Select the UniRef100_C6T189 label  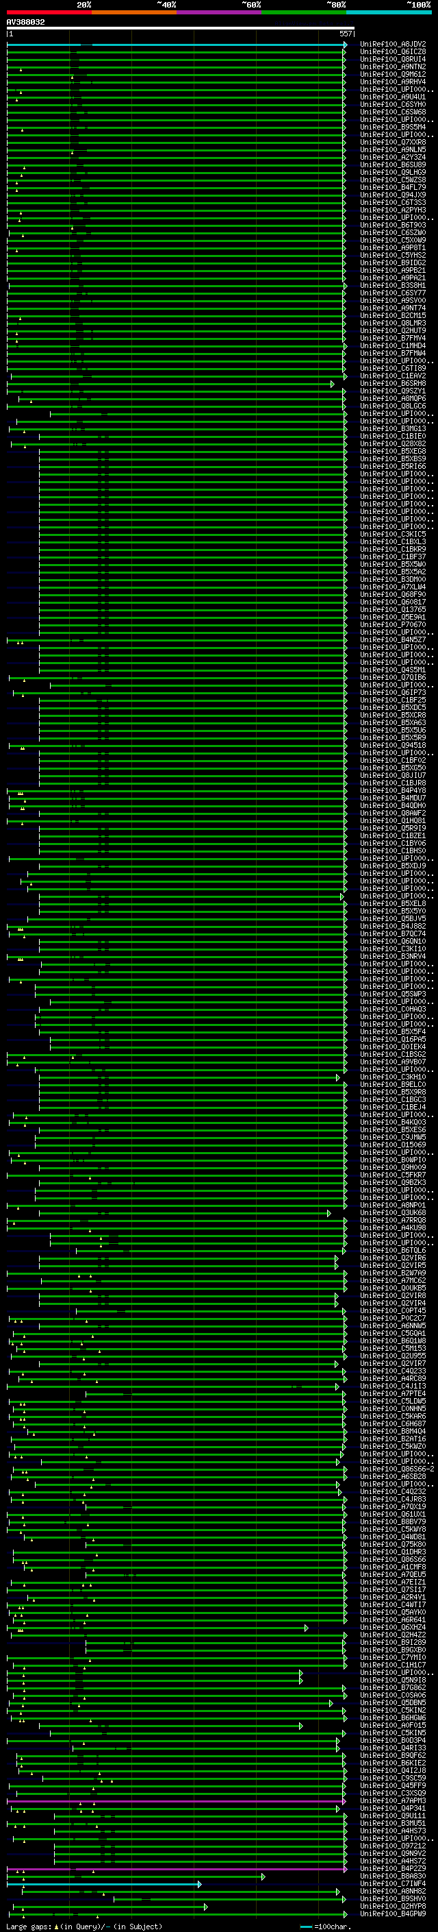point(393,367)
